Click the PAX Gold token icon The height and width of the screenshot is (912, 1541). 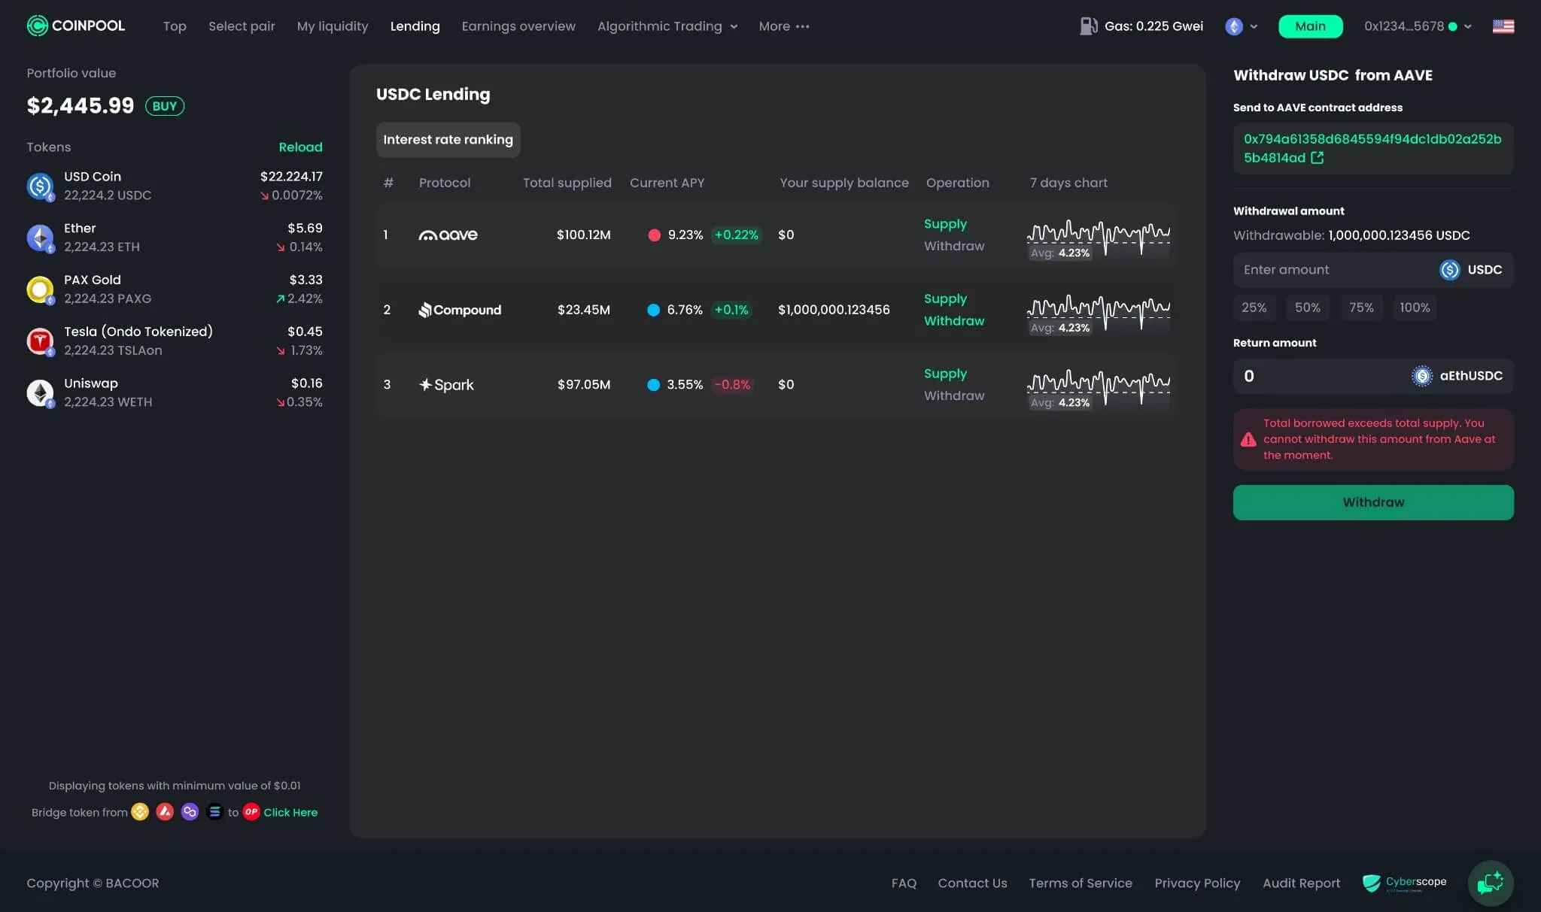[40, 289]
